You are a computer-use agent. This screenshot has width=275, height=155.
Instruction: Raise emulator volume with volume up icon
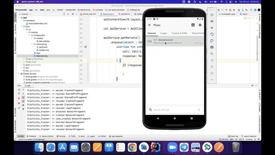(212, 21)
